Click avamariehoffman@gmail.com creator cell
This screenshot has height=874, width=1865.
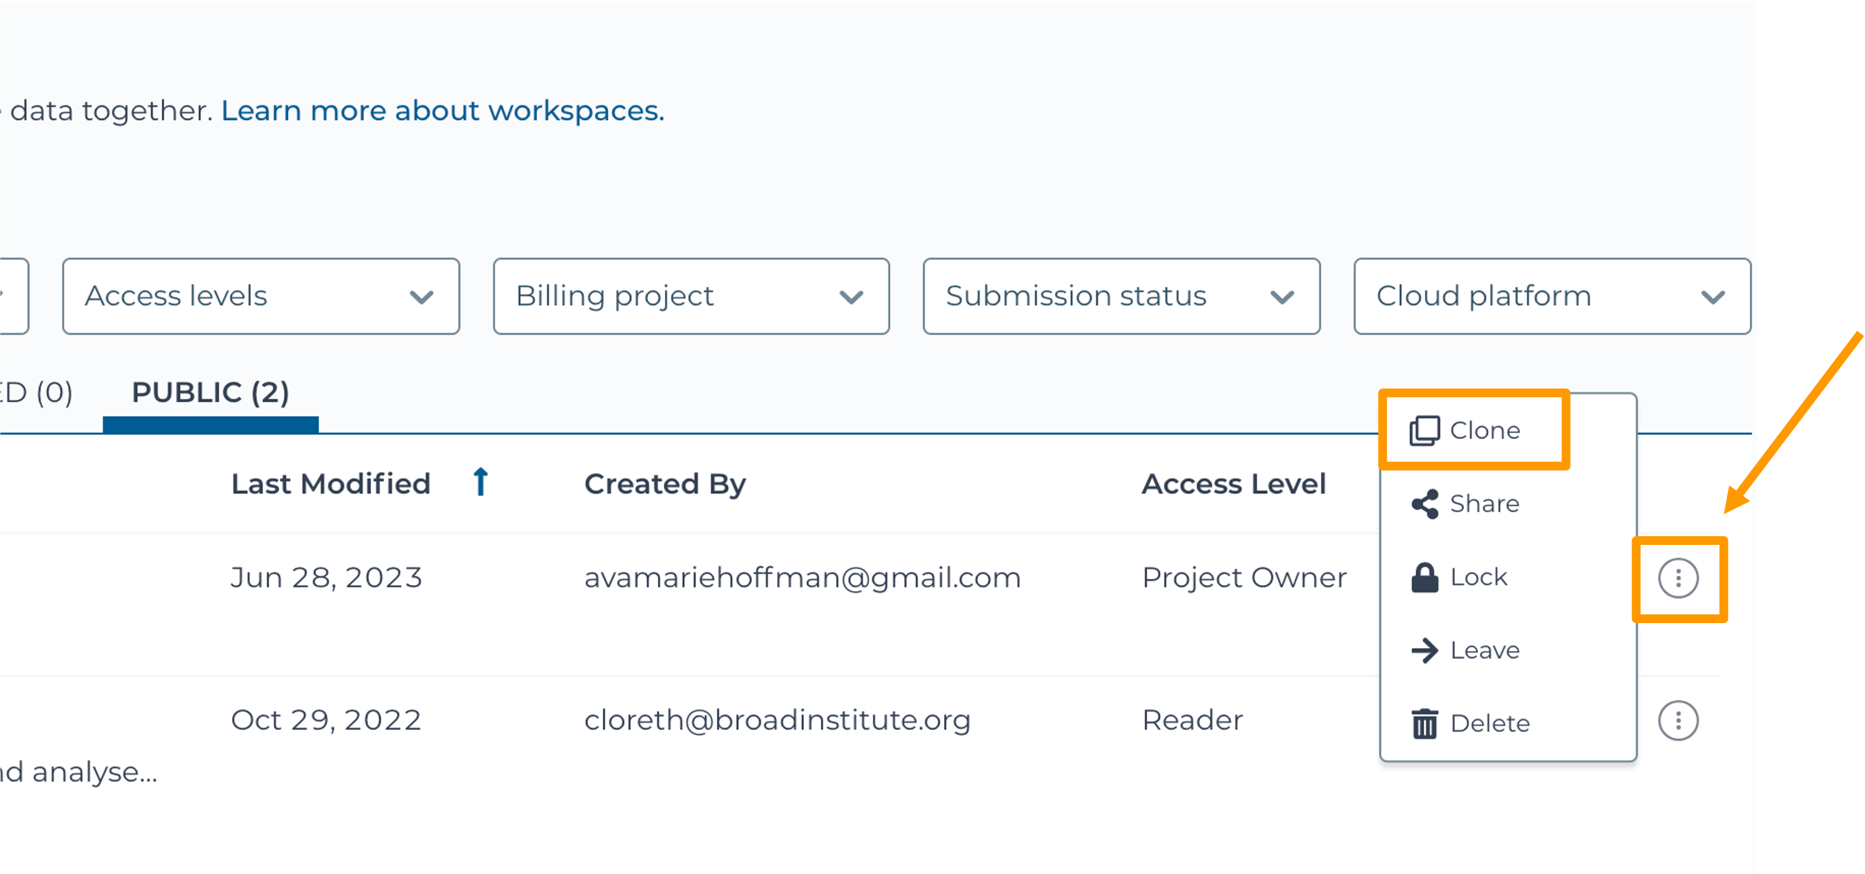(802, 577)
